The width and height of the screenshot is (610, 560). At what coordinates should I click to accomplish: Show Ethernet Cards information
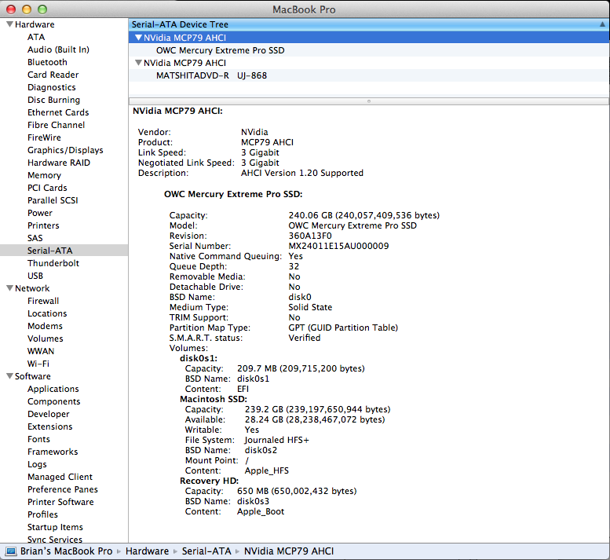click(x=58, y=112)
